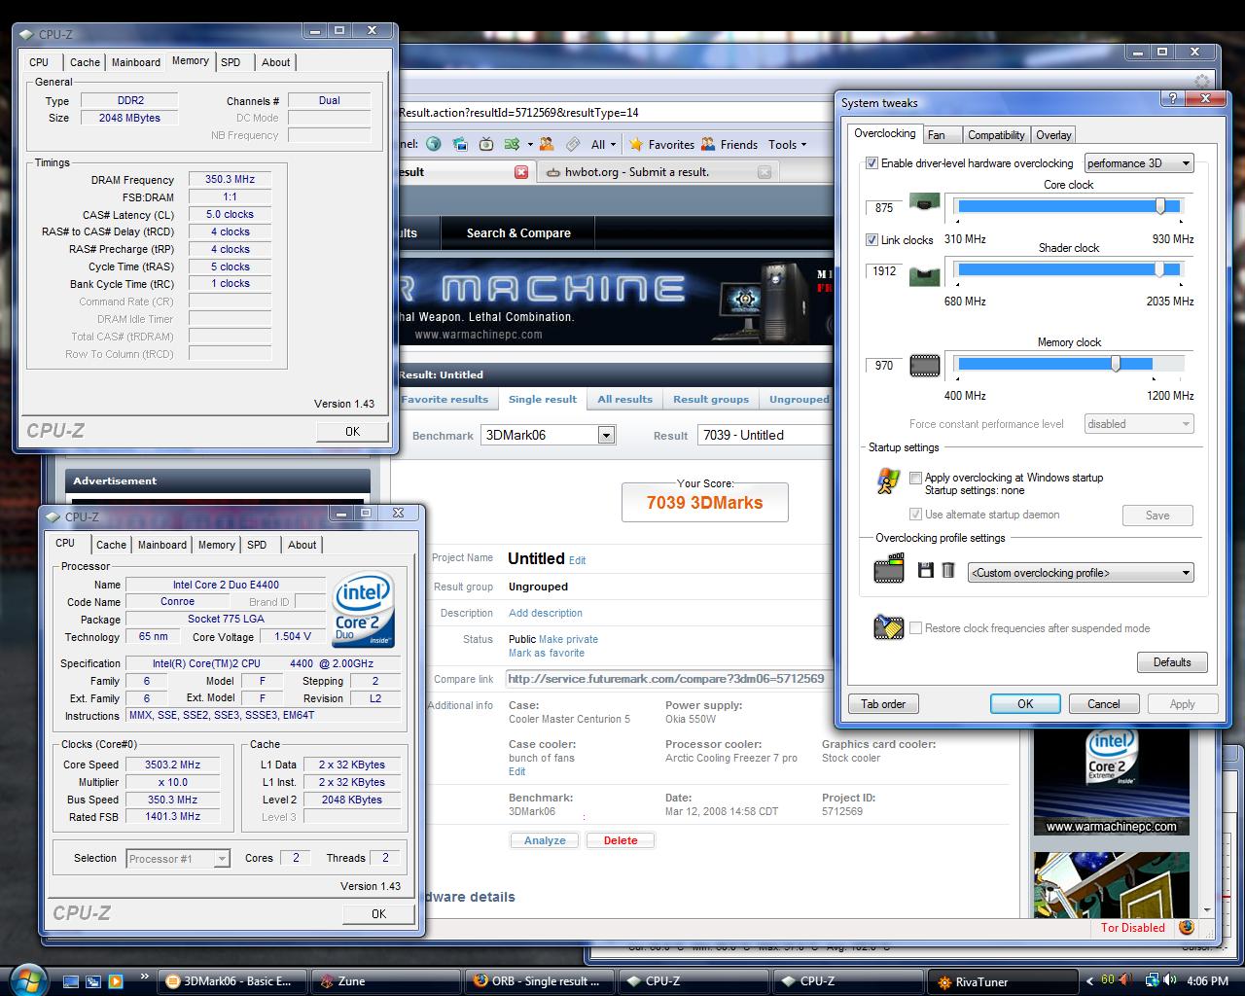This screenshot has height=996, width=1245.
Task: Open the Tools menu dropdown
Action: [x=787, y=144]
